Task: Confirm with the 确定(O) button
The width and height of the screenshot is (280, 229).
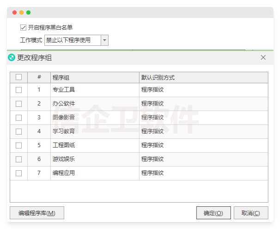Action: tap(213, 213)
